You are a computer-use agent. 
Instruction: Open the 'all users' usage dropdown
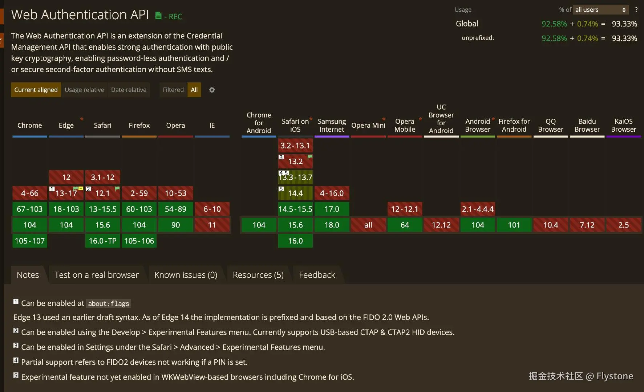[600, 10]
